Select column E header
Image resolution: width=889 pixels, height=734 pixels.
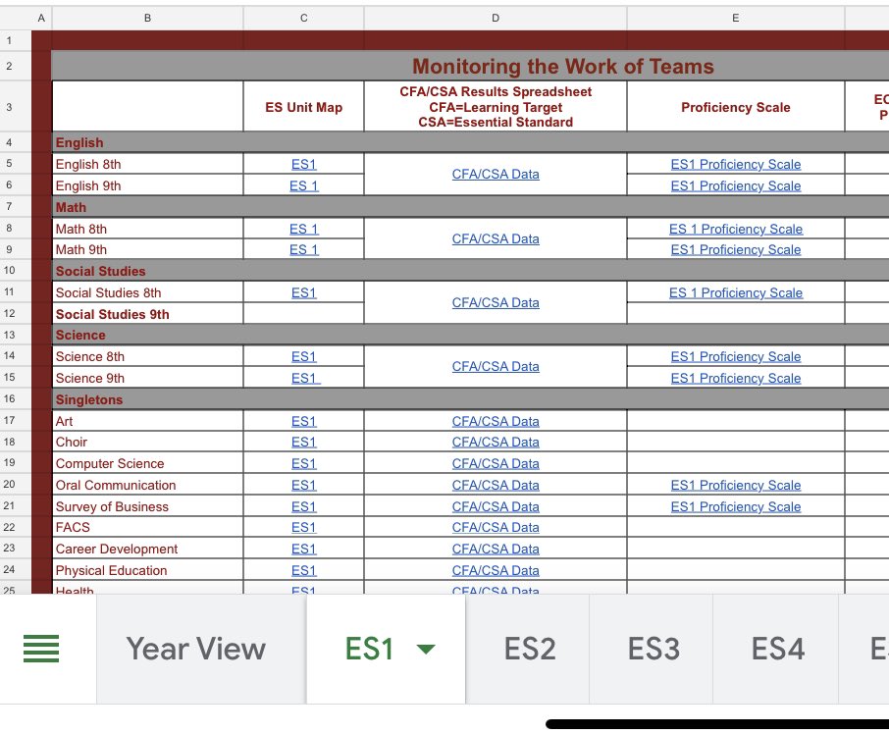coord(736,18)
